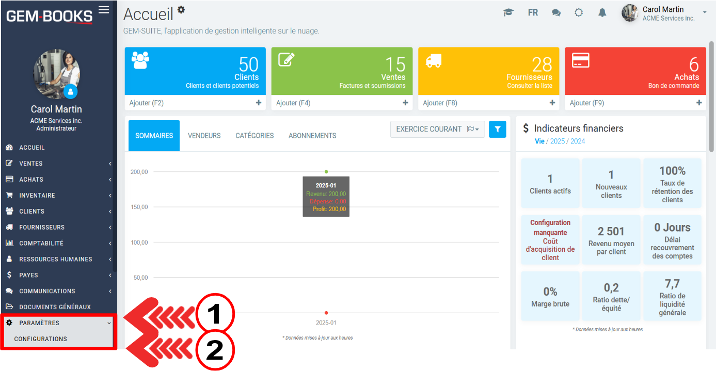Screen dimensions: 716x371
Task: Open the Exercice Courant dropdown
Action: click(x=437, y=129)
